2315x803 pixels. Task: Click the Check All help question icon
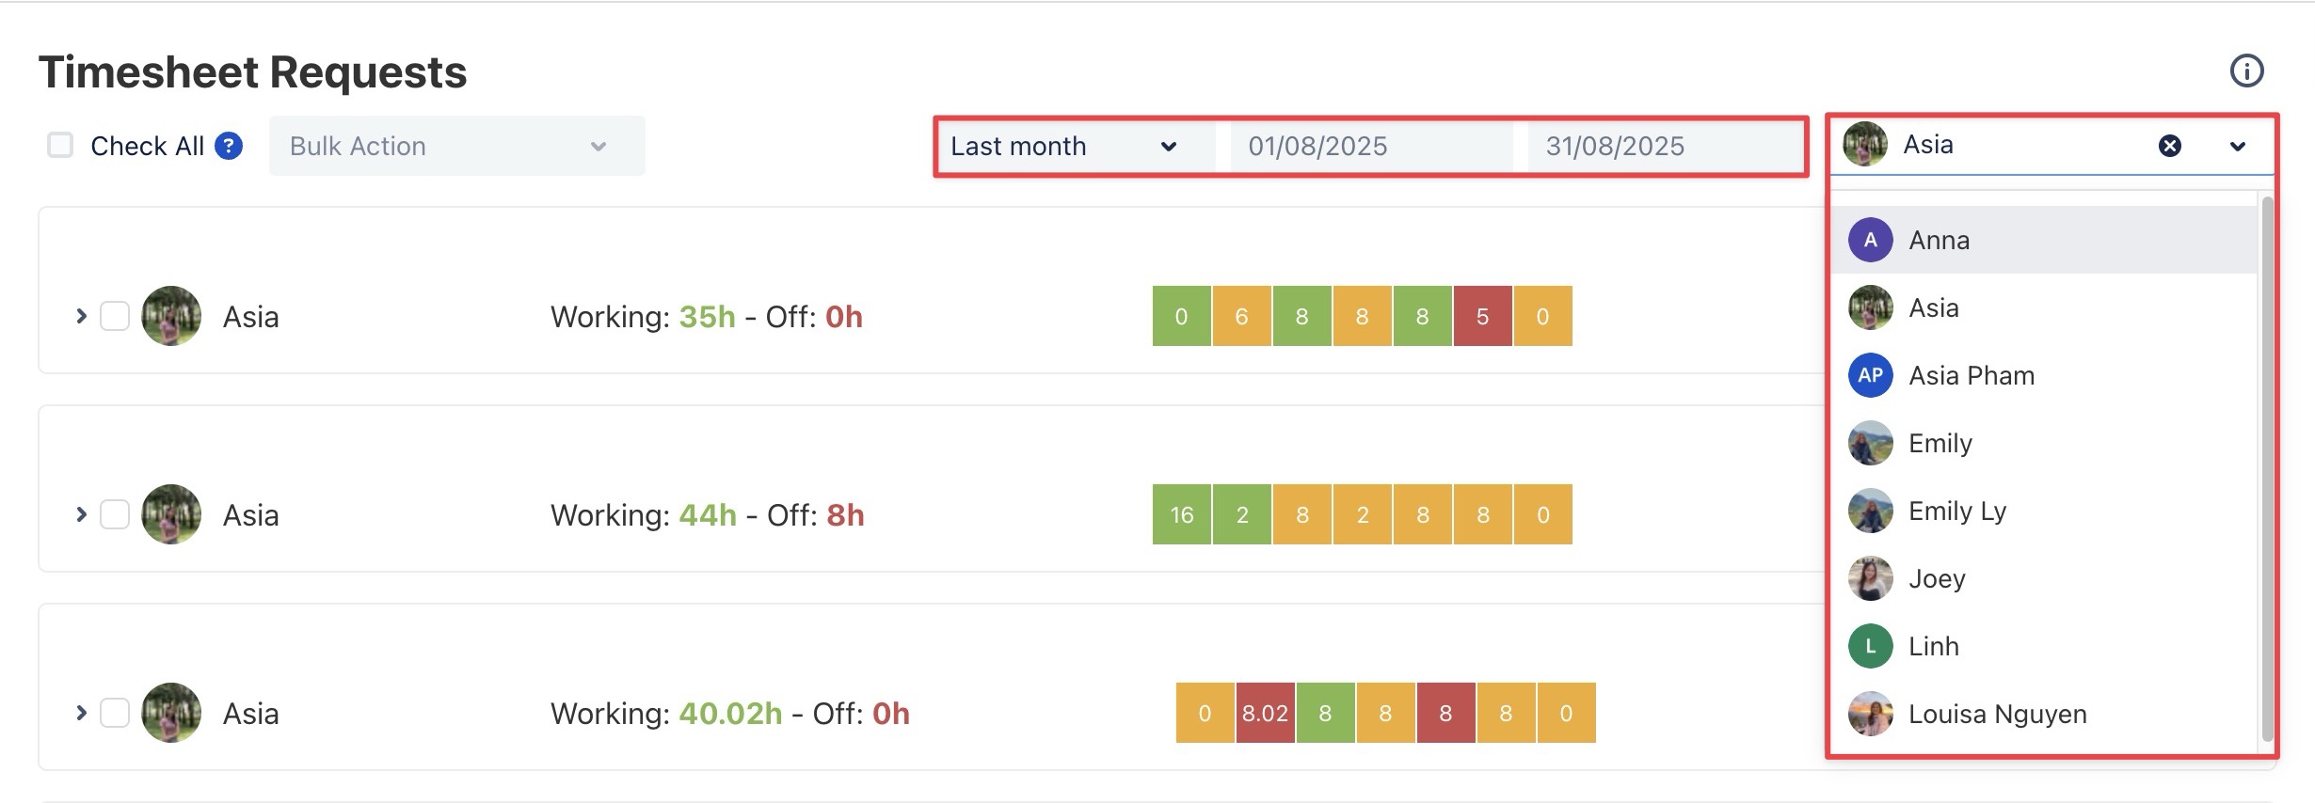pos(229,146)
